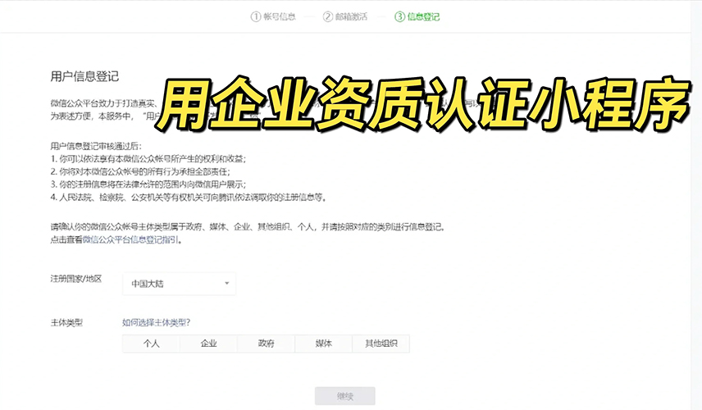Image resolution: width=702 pixels, height=410 pixels.
Task: Select 其他组织 as the subject type
Action: point(381,344)
